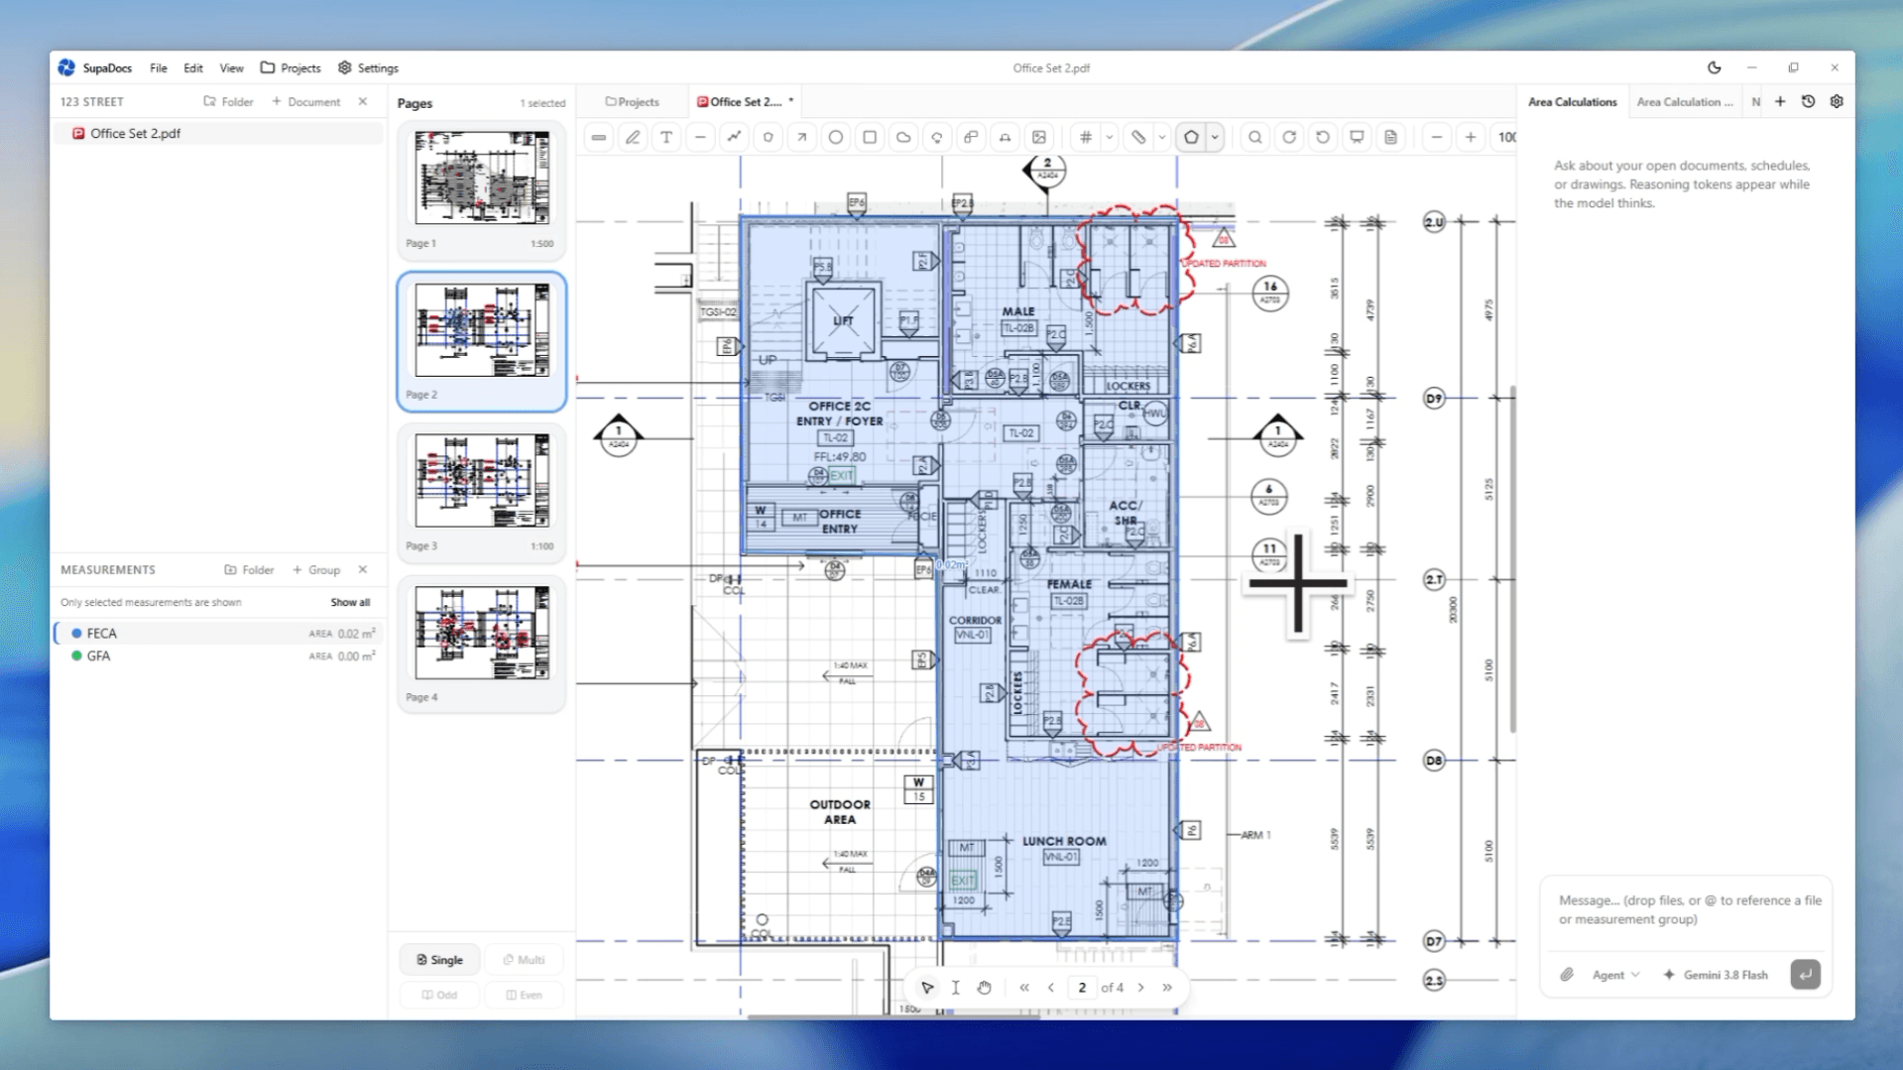Click Show all measurements link
The height and width of the screenshot is (1070, 1903).
click(x=350, y=602)
